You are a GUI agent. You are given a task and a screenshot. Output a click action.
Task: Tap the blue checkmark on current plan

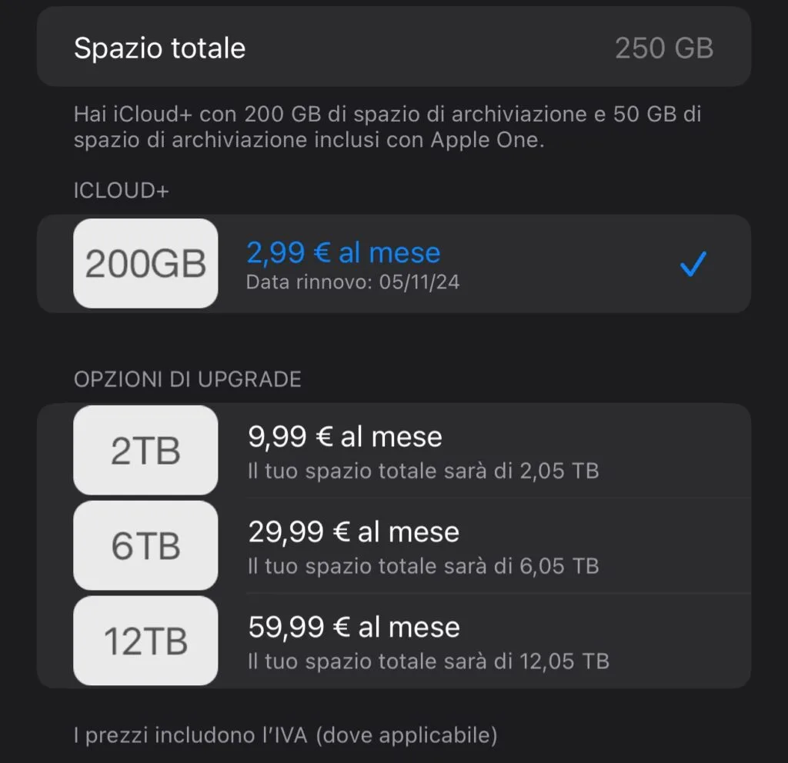coord(692,264)
